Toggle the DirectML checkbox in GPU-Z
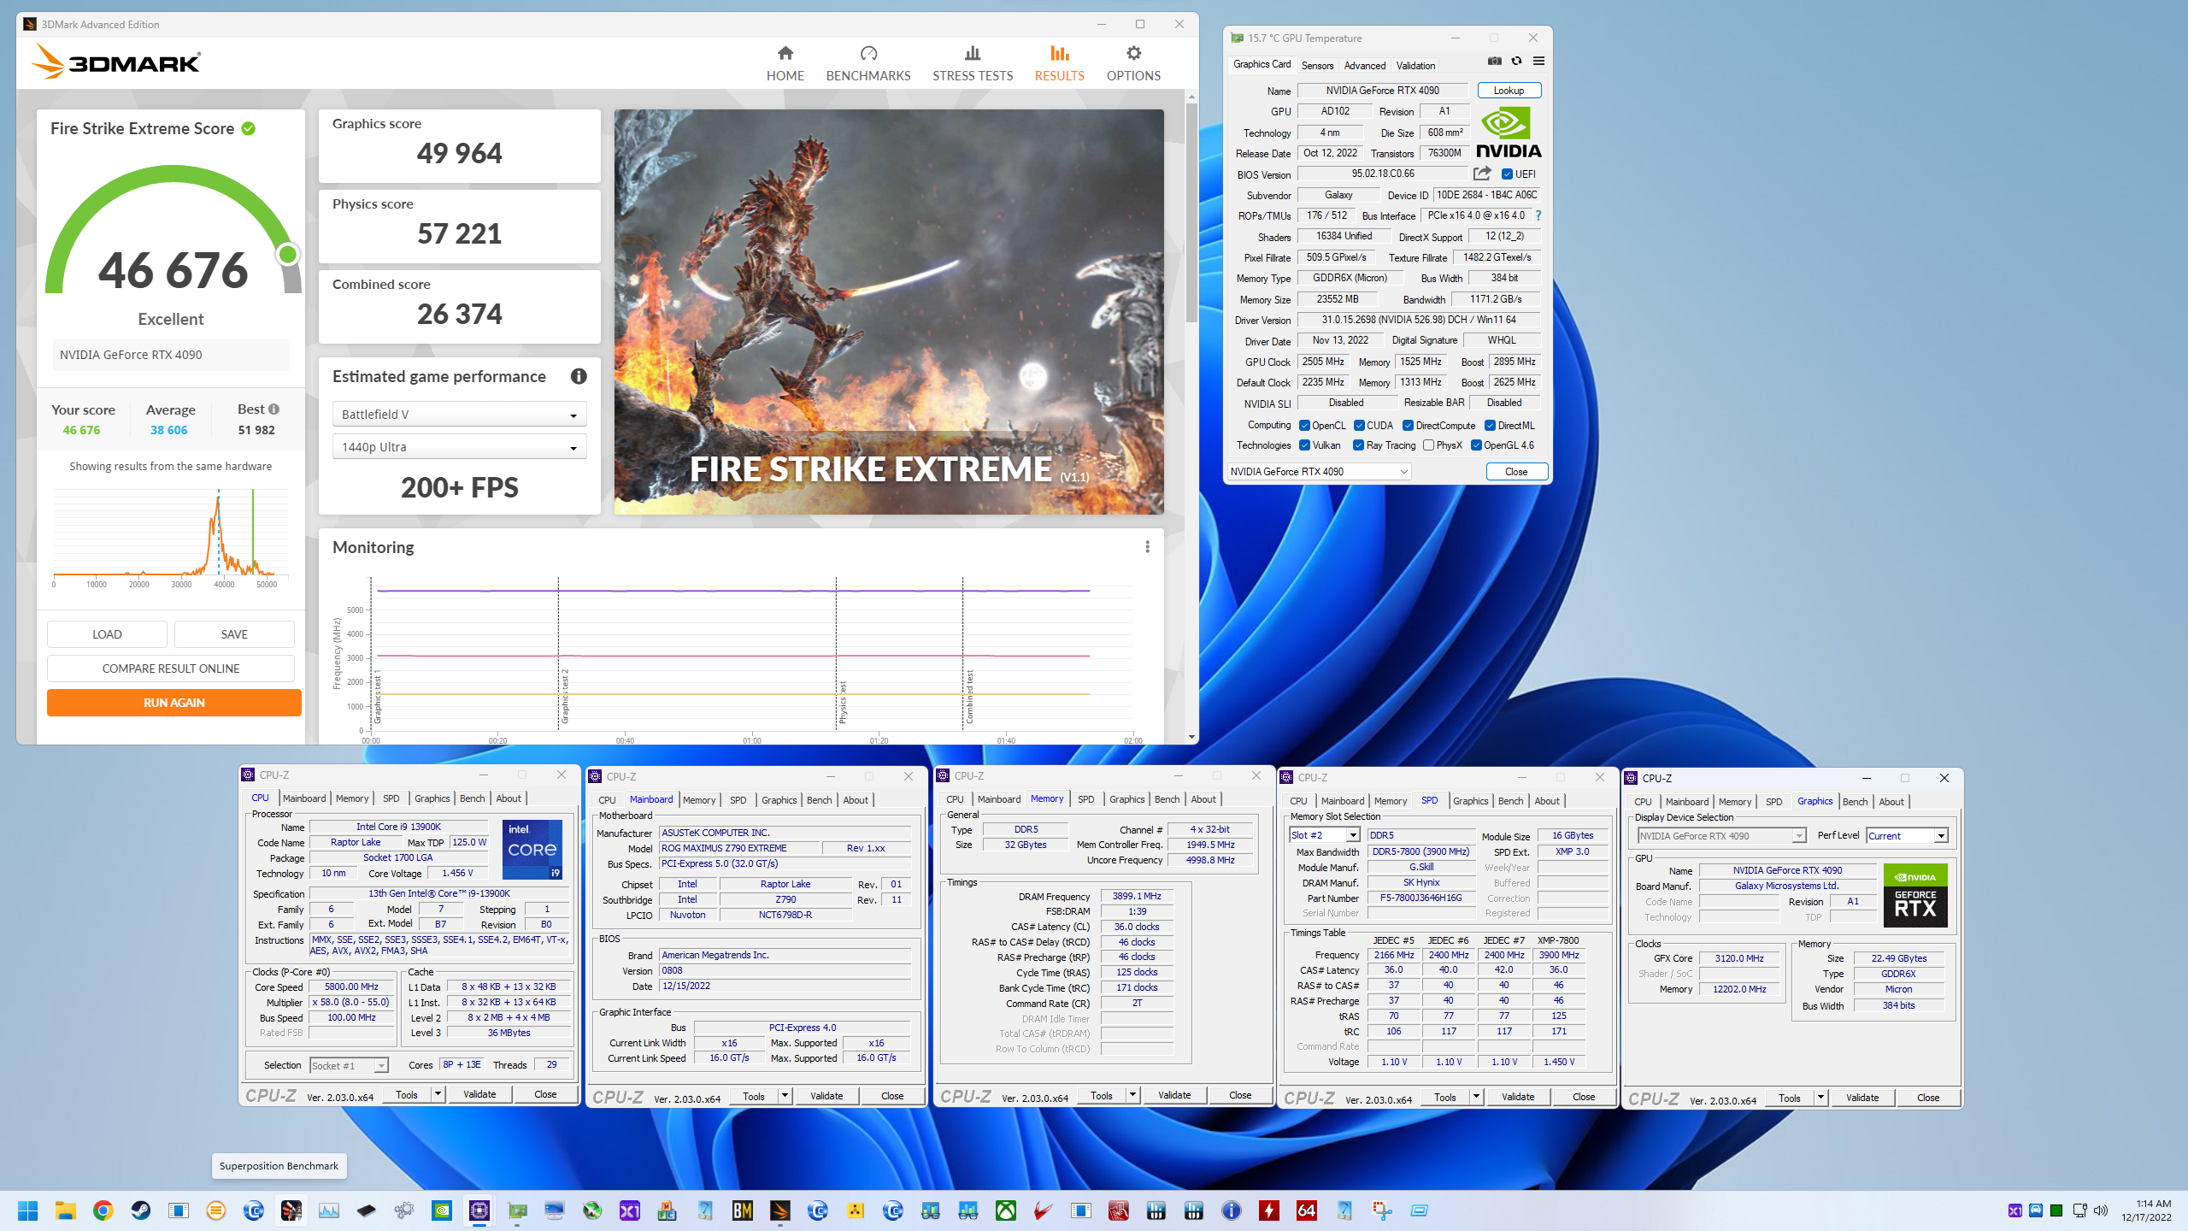The height and width of the screenshot is (1231, 2188). 1491,426
